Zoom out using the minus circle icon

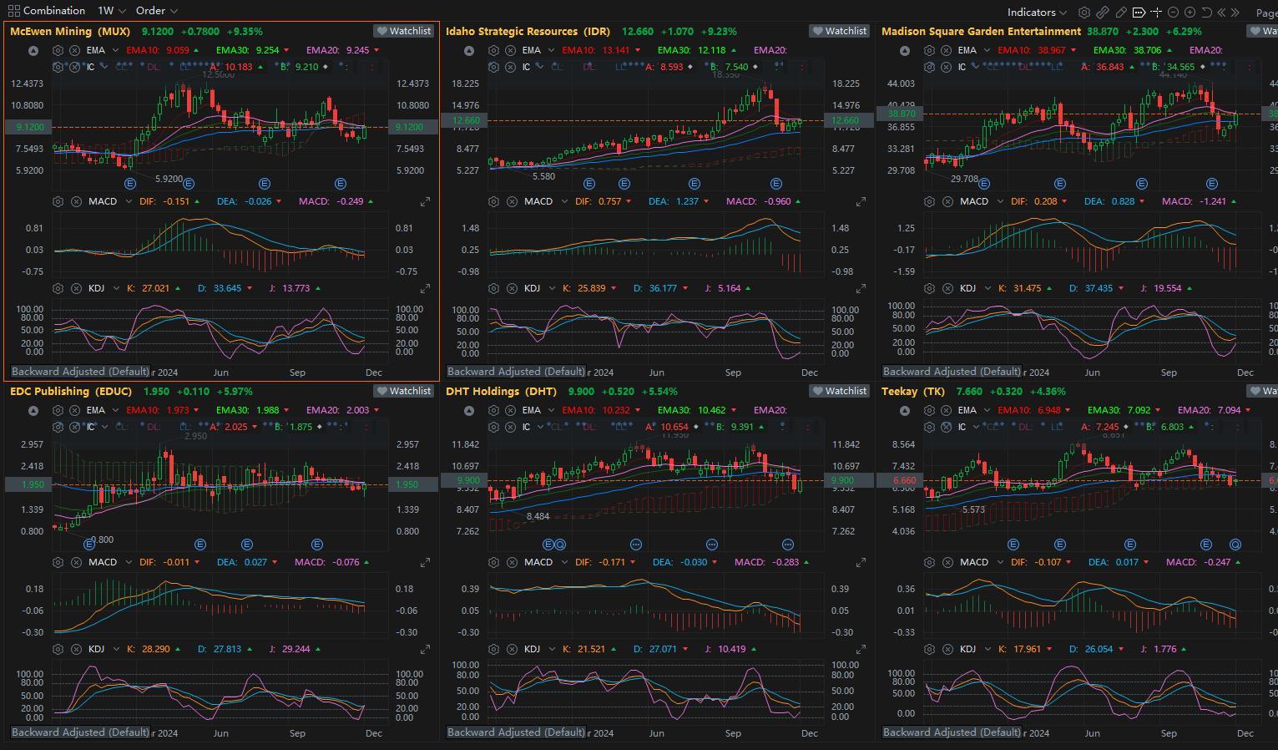[x=1173, y=12]
